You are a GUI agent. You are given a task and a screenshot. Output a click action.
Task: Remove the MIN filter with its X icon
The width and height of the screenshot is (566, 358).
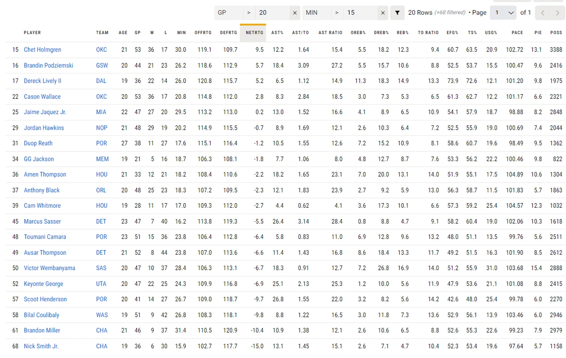tap(383, 13)
